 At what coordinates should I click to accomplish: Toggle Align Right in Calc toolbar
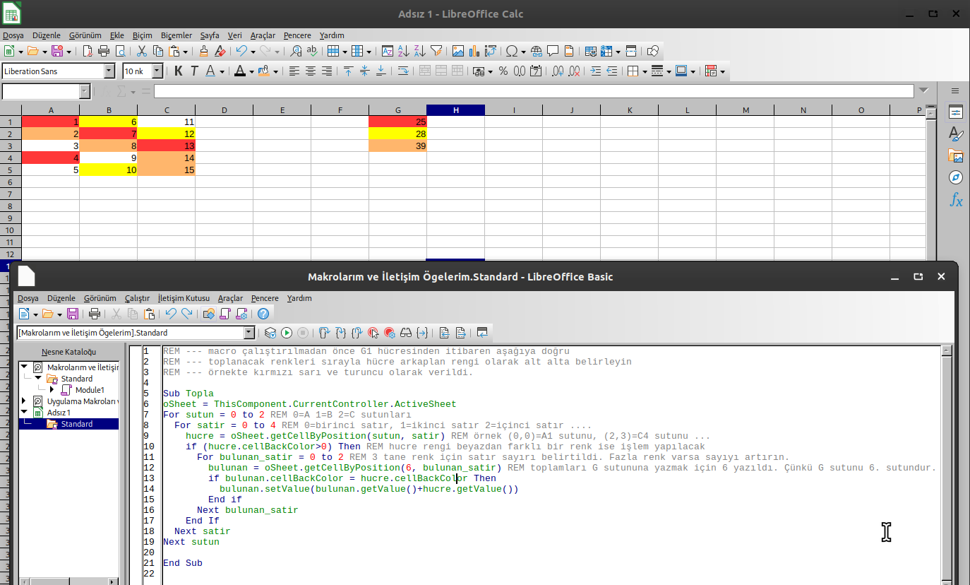point(327,71)
